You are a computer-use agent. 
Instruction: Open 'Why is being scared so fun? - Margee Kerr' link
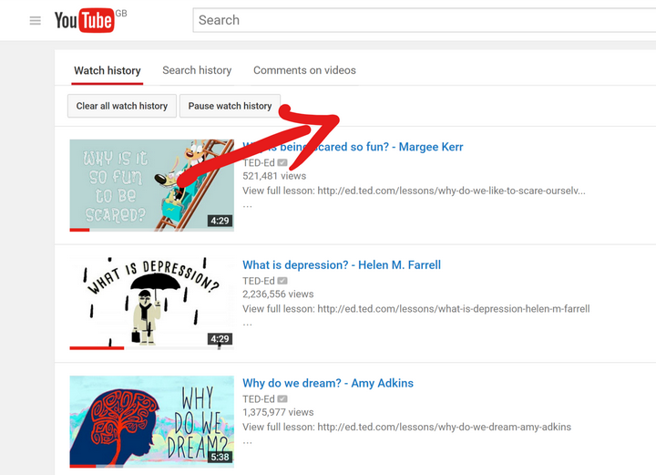353,147
